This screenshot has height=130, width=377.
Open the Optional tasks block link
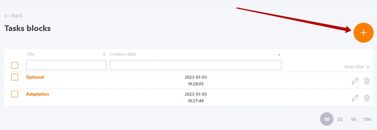(35, 77)
